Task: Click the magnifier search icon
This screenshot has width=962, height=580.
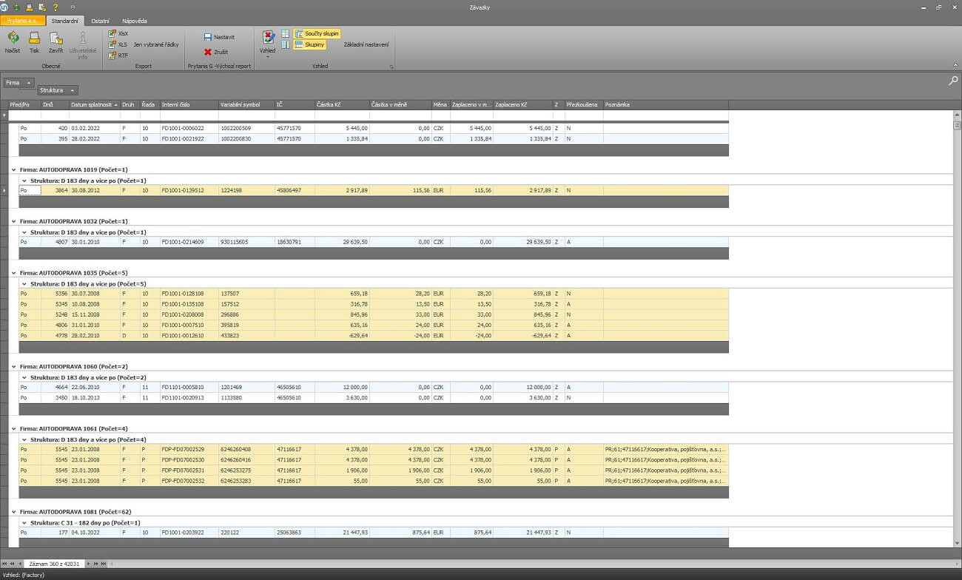Action: [x=952, y=80]
